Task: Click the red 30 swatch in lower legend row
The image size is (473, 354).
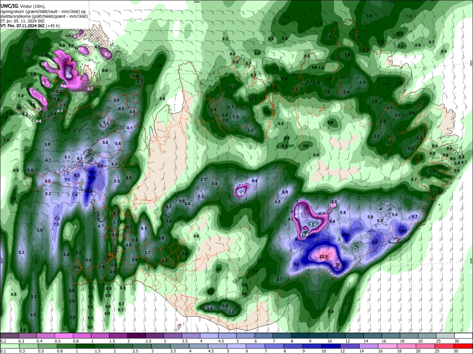Action: 463,346
